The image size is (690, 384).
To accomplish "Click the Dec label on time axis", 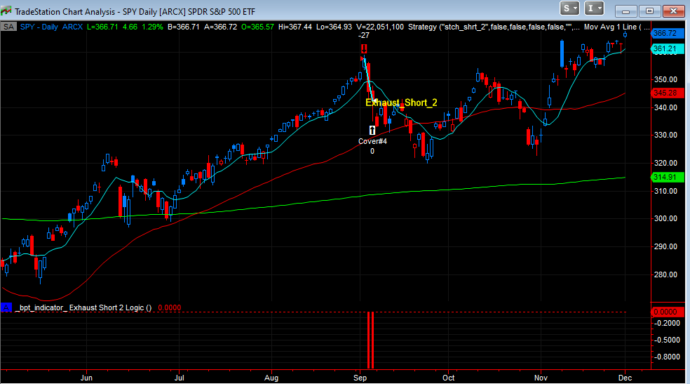I will [625, 378].
